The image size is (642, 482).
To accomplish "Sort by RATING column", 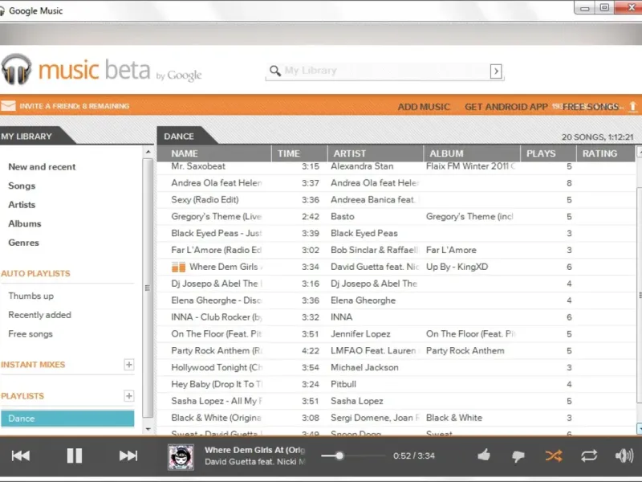I will pos(606,153).
